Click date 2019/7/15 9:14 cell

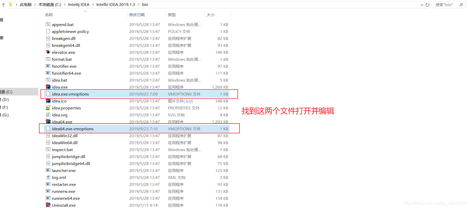pos(143,205)
